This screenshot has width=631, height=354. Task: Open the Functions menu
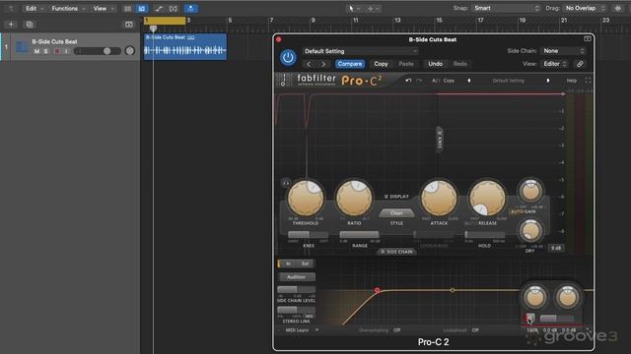click(68, 9)
